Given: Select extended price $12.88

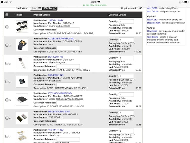Looking at the screenshot, I should click(x=138, y=52).
